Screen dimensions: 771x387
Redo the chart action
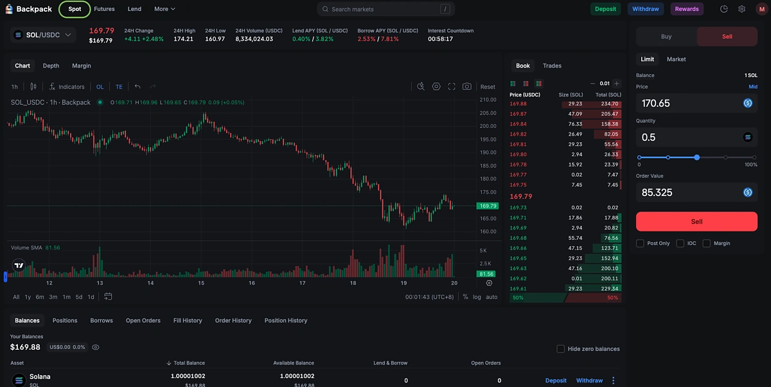(x=153, y=87)
